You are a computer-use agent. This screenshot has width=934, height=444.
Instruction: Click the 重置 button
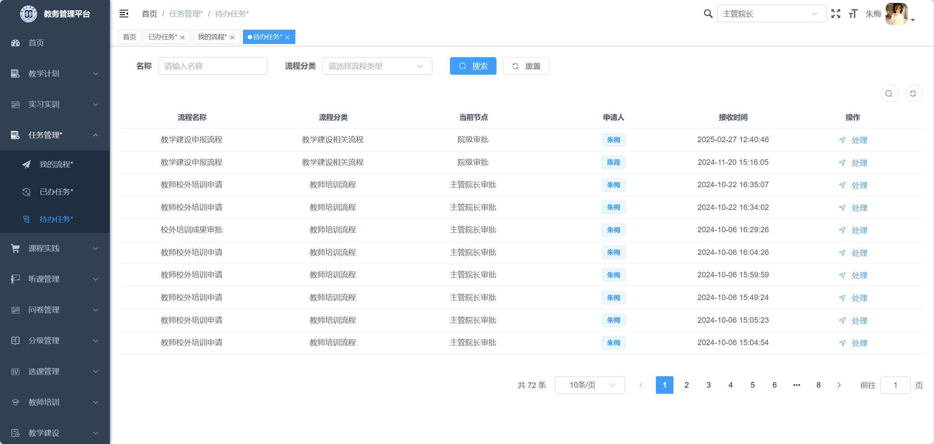tap(526, 66)
